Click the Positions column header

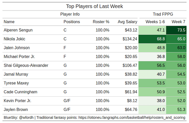tap(72, 22)
